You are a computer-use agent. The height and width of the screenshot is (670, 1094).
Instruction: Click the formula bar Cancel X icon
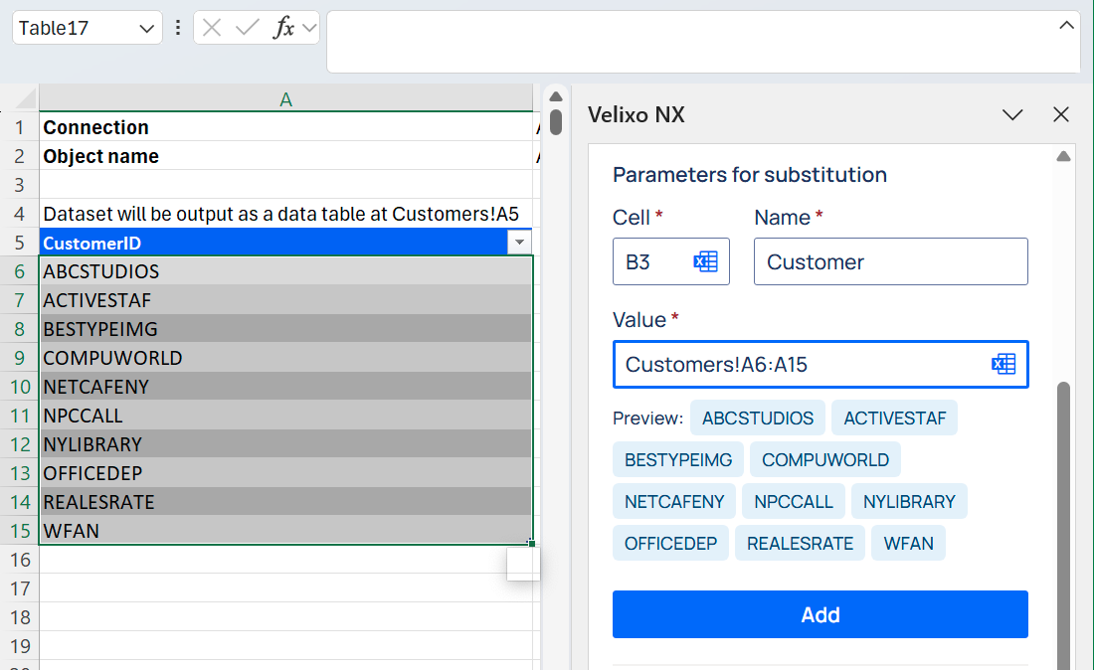tap(211, 28)
